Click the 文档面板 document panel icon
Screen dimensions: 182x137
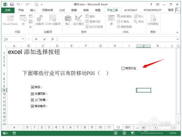[153, 20]
